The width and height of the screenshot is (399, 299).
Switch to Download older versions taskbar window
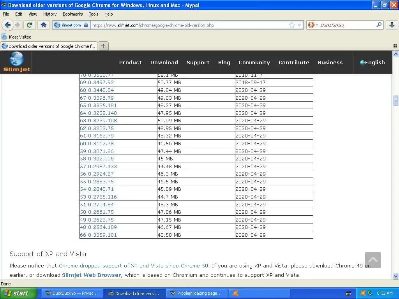[x=135, y=293]
